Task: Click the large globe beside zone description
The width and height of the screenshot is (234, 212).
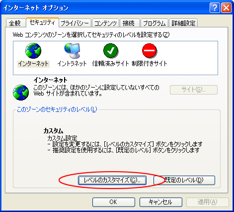Action: pos(21,93)
